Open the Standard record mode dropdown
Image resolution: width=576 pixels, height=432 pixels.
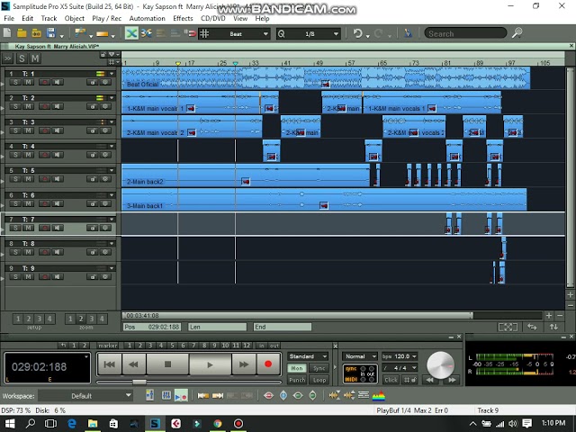click(308, 356)
